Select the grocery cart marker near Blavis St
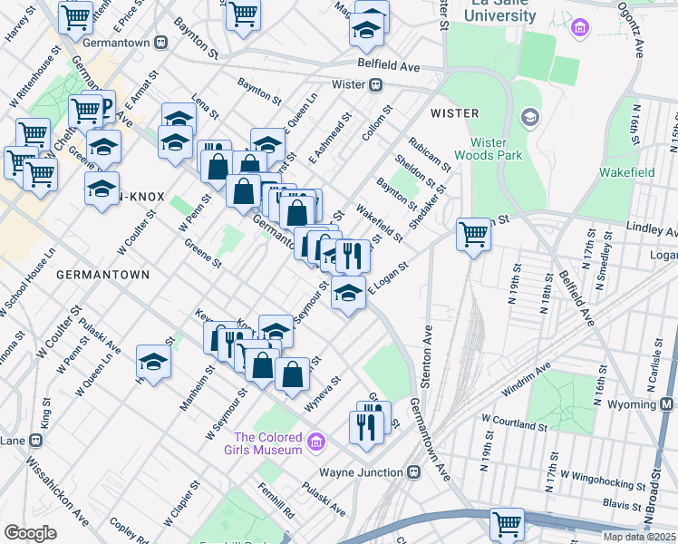 (x=507, y=524)
